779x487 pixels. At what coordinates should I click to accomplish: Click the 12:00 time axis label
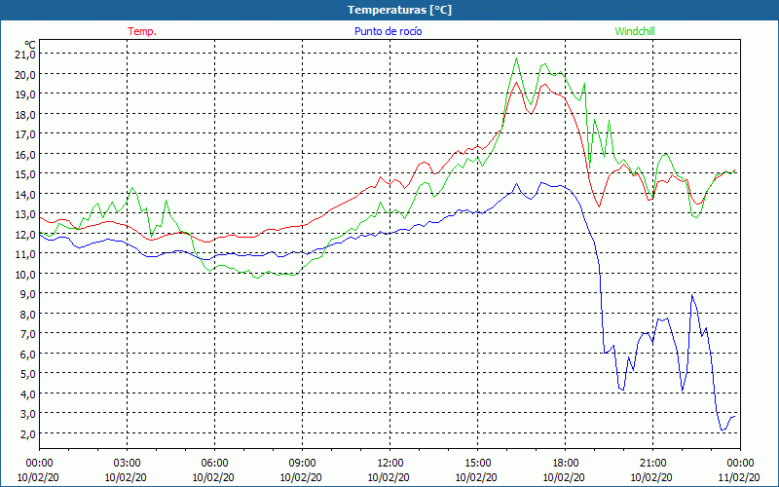tap(390, 464)
